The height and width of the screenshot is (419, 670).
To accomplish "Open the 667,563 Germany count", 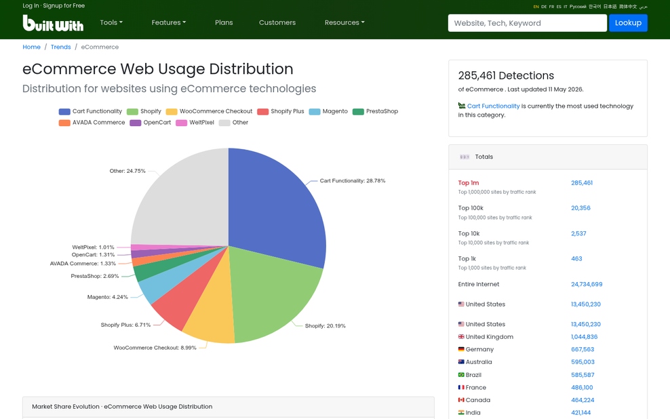I will click(x=583, y=349).
